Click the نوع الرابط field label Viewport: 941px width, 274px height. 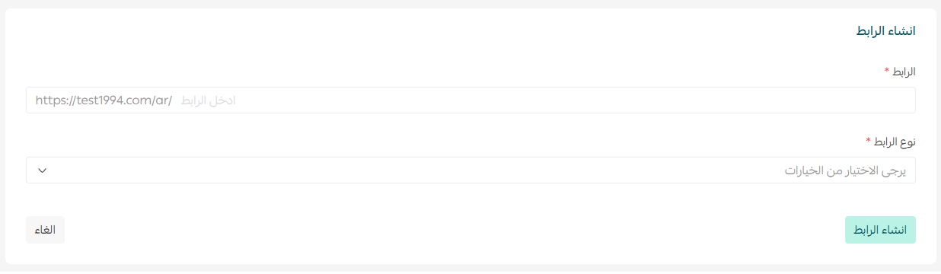[895, 142]
